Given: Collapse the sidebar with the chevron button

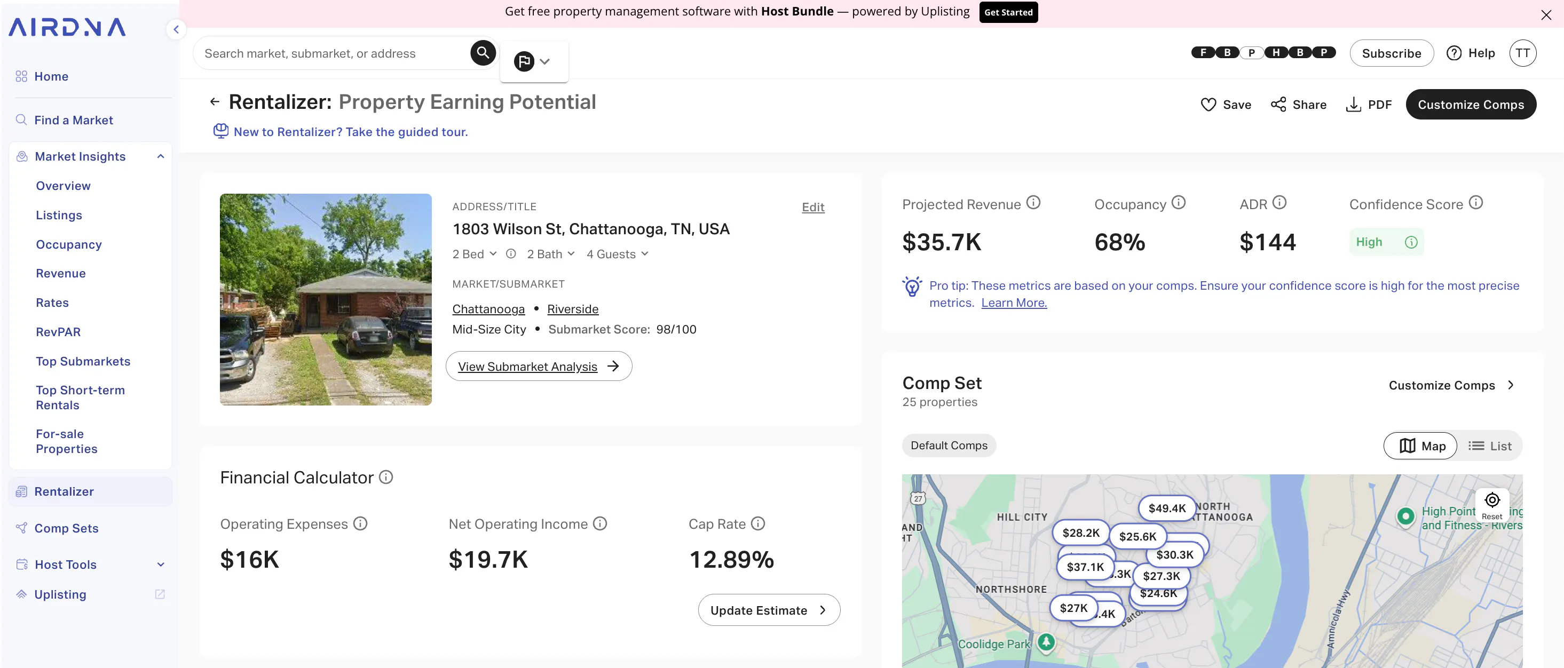Looking at the screenshot, I should point(176,29).
